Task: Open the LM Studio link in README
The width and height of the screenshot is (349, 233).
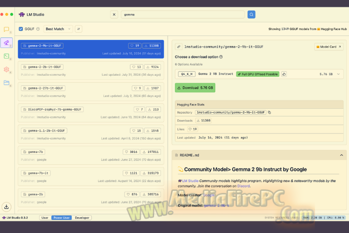Action: click(x=190, y=181)
